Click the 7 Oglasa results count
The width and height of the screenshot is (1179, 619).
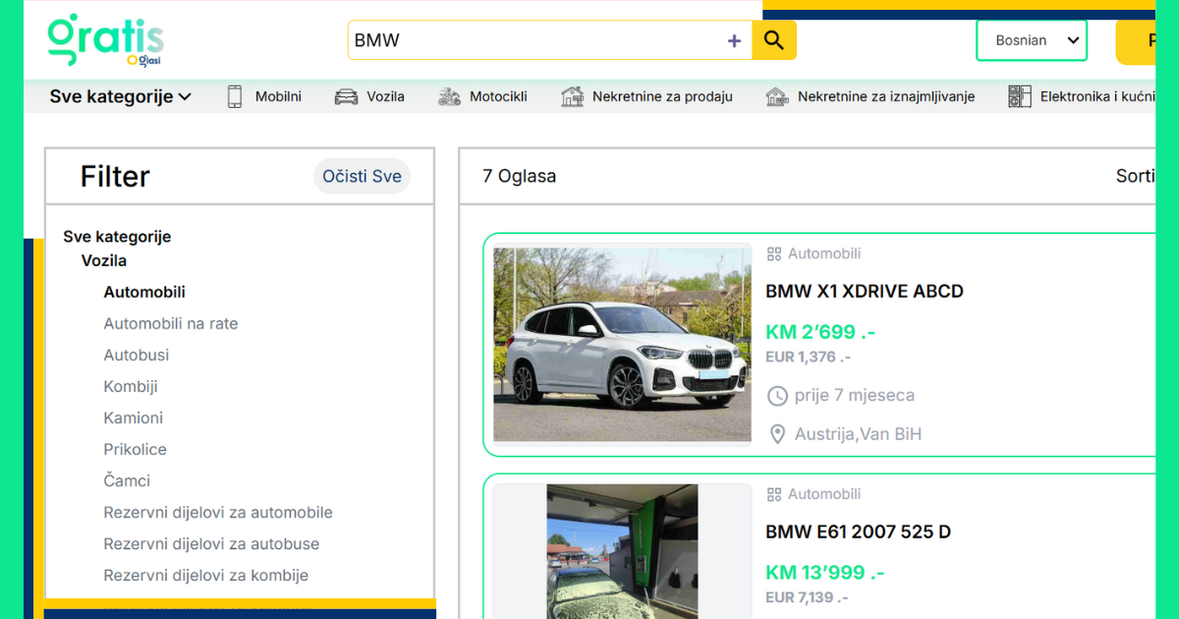tap(519, 177)
